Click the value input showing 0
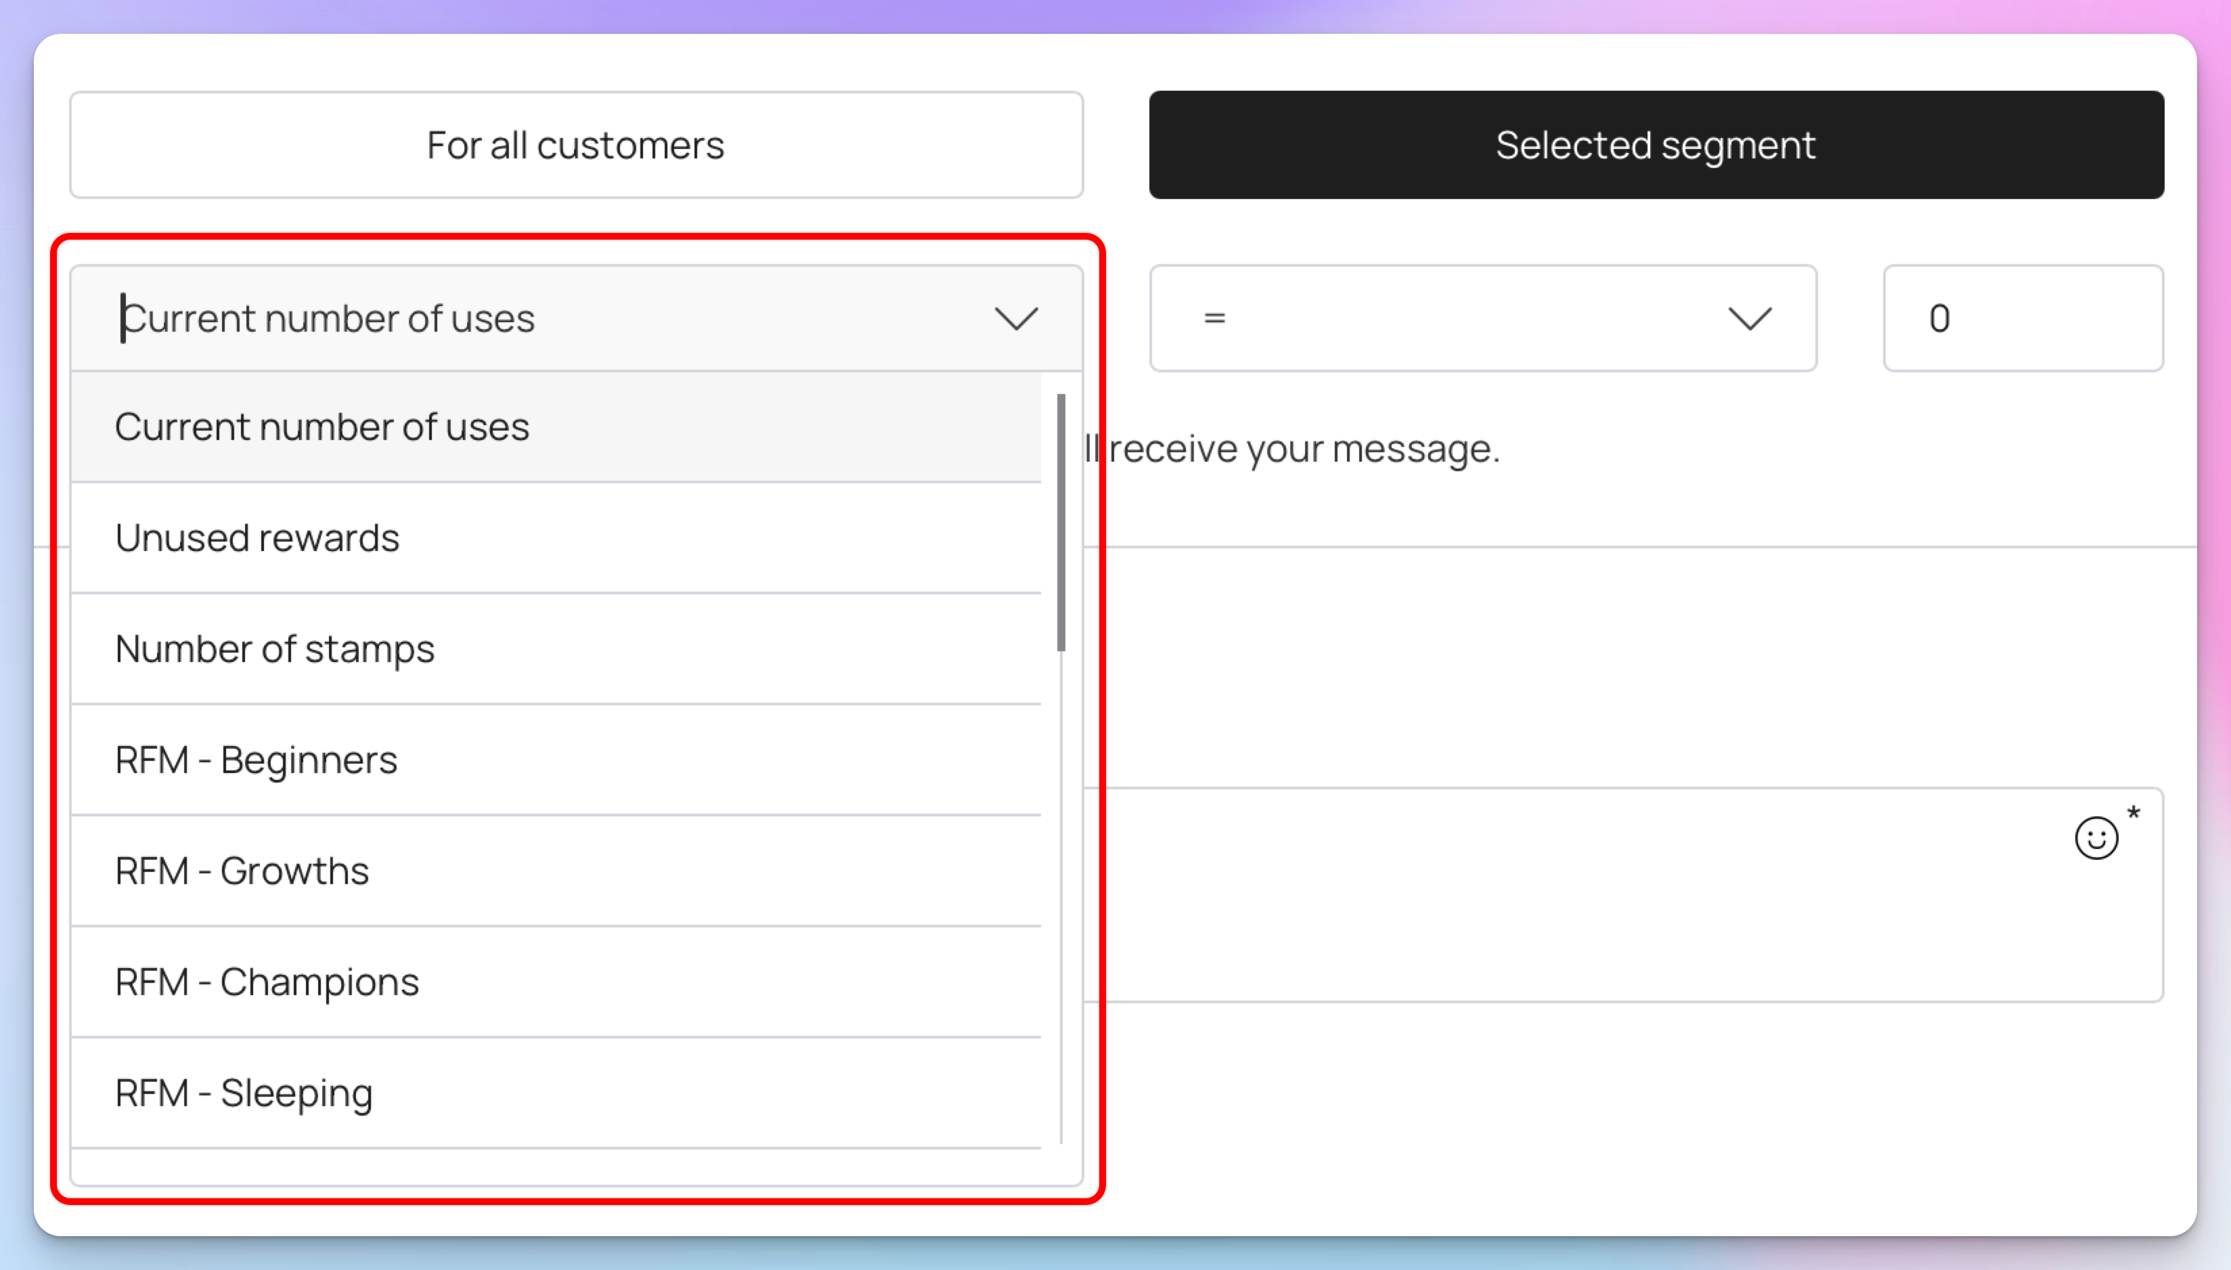Image resolution: width=2231 pixels, height=1270 pixels. point(2022,318)
